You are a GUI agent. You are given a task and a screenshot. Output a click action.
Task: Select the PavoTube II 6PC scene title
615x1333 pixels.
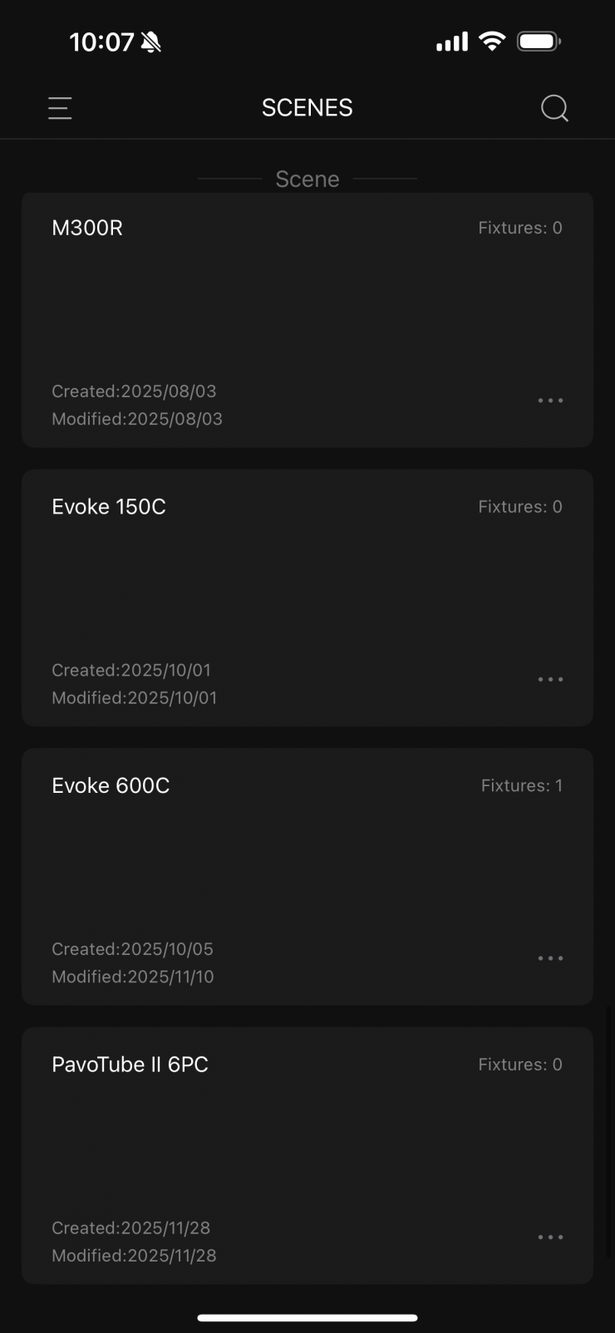click(130, 1065)
